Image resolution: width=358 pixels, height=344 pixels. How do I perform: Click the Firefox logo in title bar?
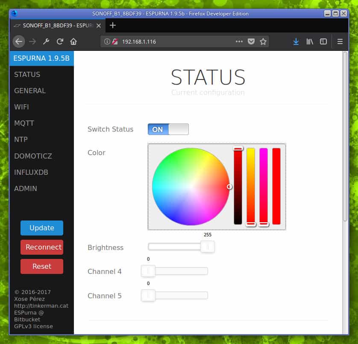click(x=14, y=14)
